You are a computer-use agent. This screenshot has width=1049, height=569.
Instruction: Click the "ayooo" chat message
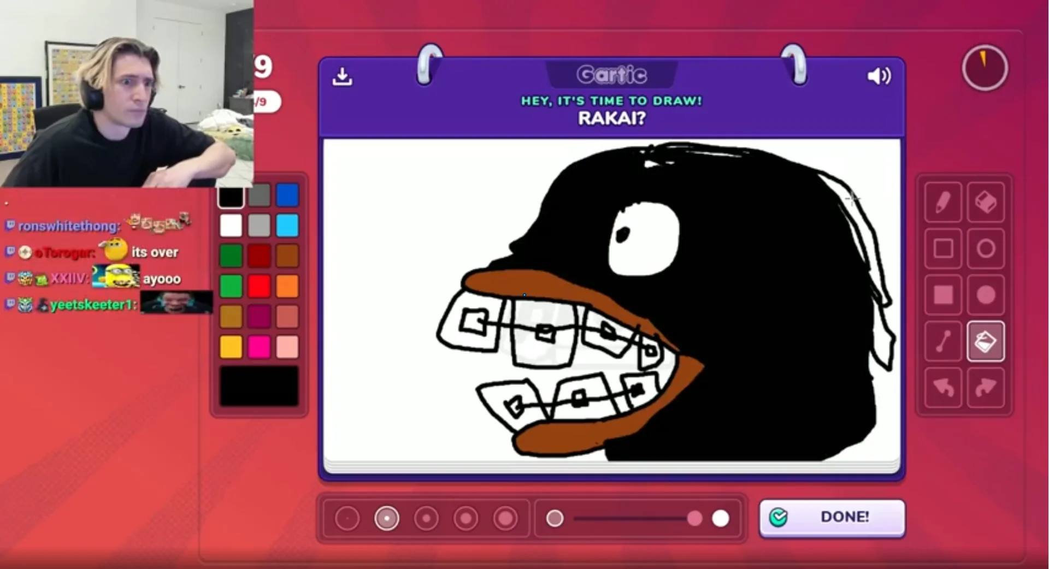(162, 279)
